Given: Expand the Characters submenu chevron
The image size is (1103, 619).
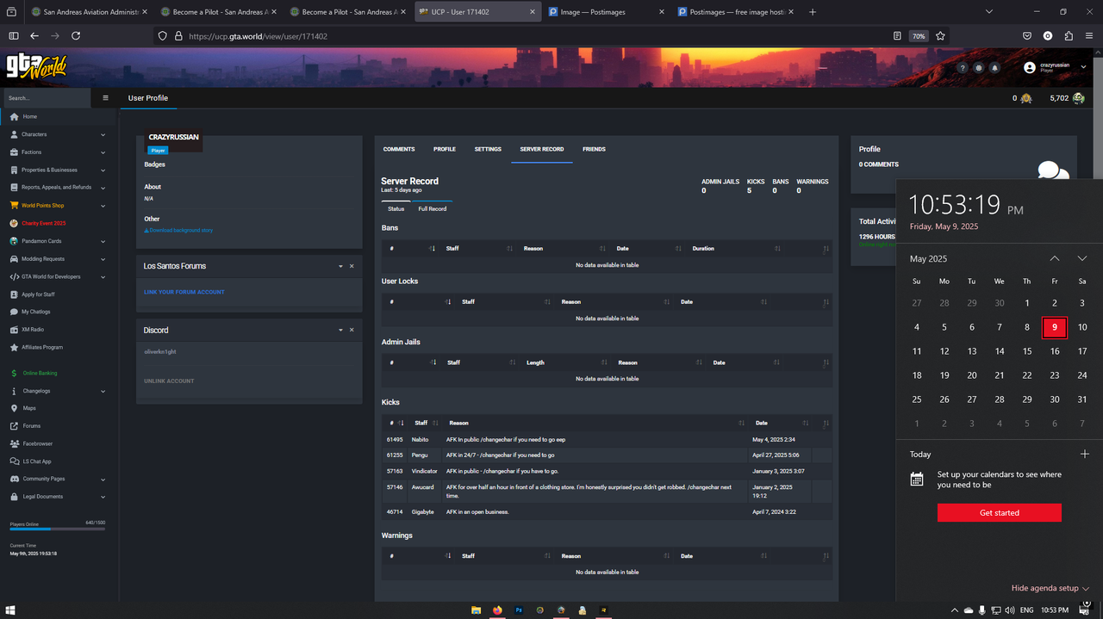Looking at the screenshot, I should [x=103, y=134].
